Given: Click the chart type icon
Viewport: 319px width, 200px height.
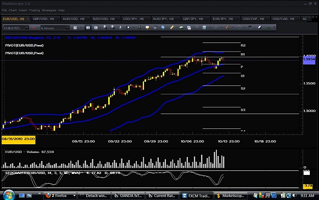Looking at the screenshot, I should point(75,28).
